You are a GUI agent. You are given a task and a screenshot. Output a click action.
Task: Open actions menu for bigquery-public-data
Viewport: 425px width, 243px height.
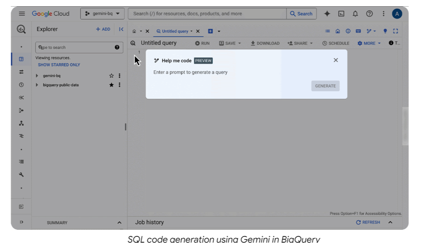[119, 85]
